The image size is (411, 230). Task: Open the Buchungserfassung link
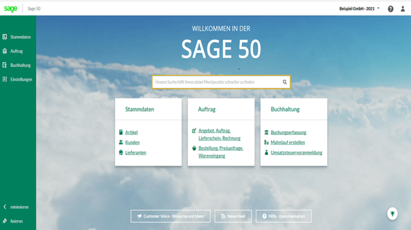(x=288, y=133)
